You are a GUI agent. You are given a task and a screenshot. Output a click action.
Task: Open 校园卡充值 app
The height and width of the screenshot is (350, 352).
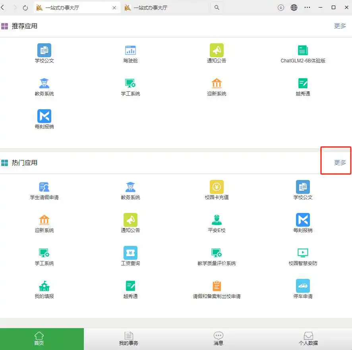(217, 190)
